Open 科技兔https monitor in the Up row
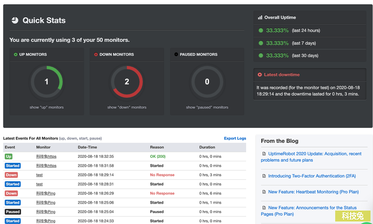Screen dimensions: 373x224 tap(46, 156)
